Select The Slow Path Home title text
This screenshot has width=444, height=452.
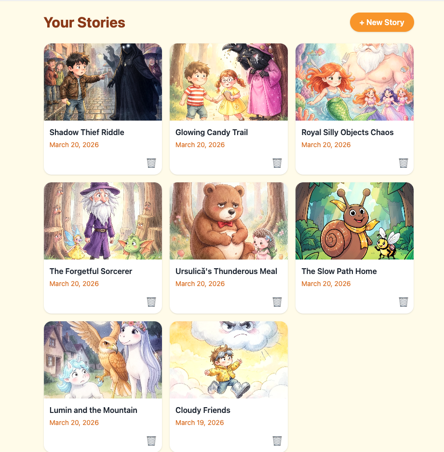point(339,271)
